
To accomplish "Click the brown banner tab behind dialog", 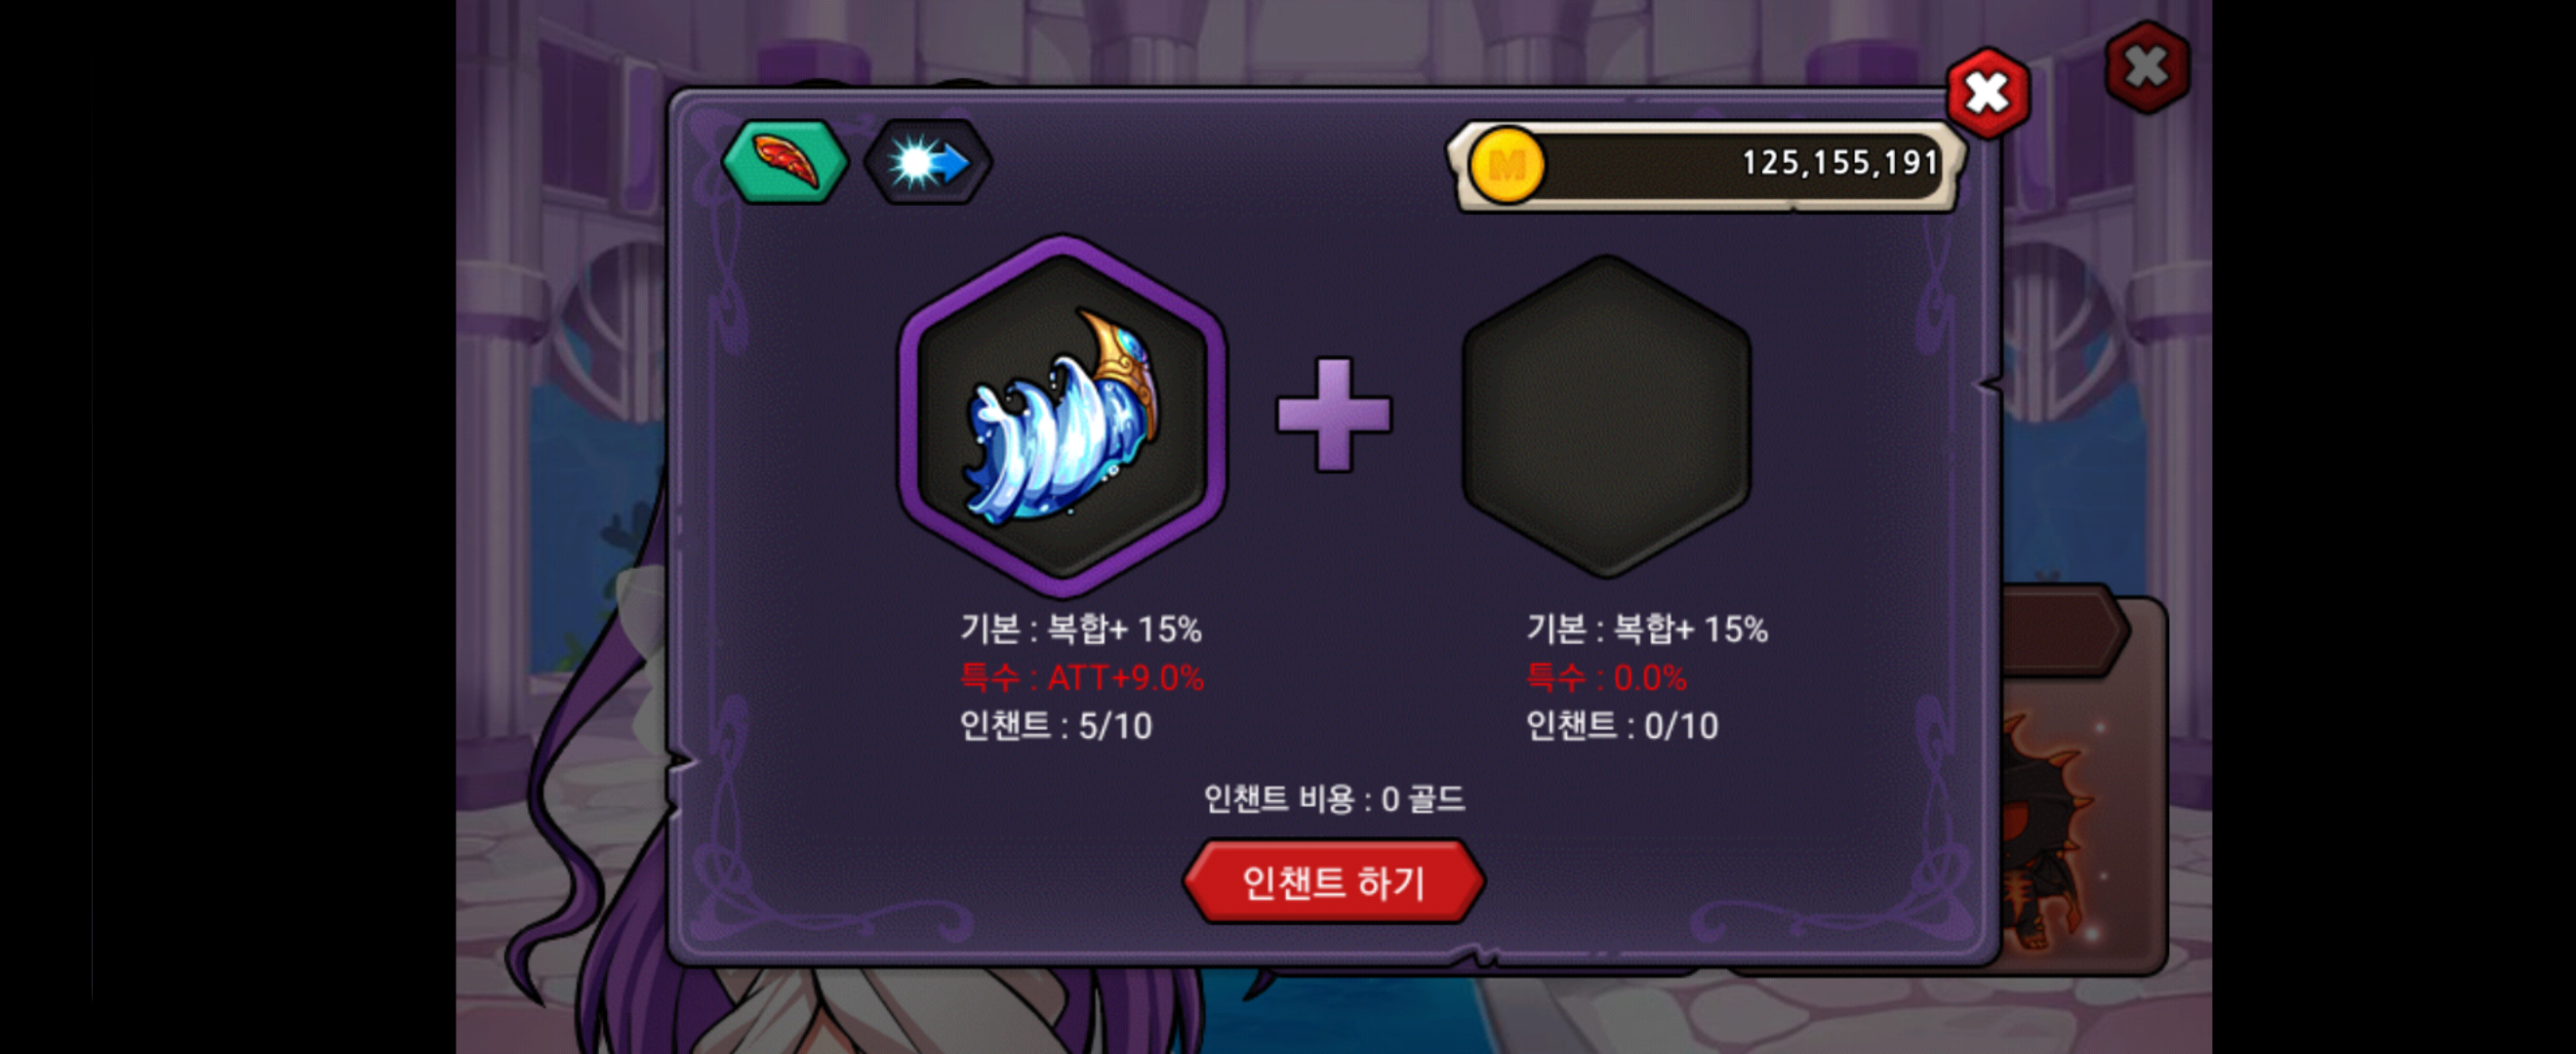I will point(2064,631).
